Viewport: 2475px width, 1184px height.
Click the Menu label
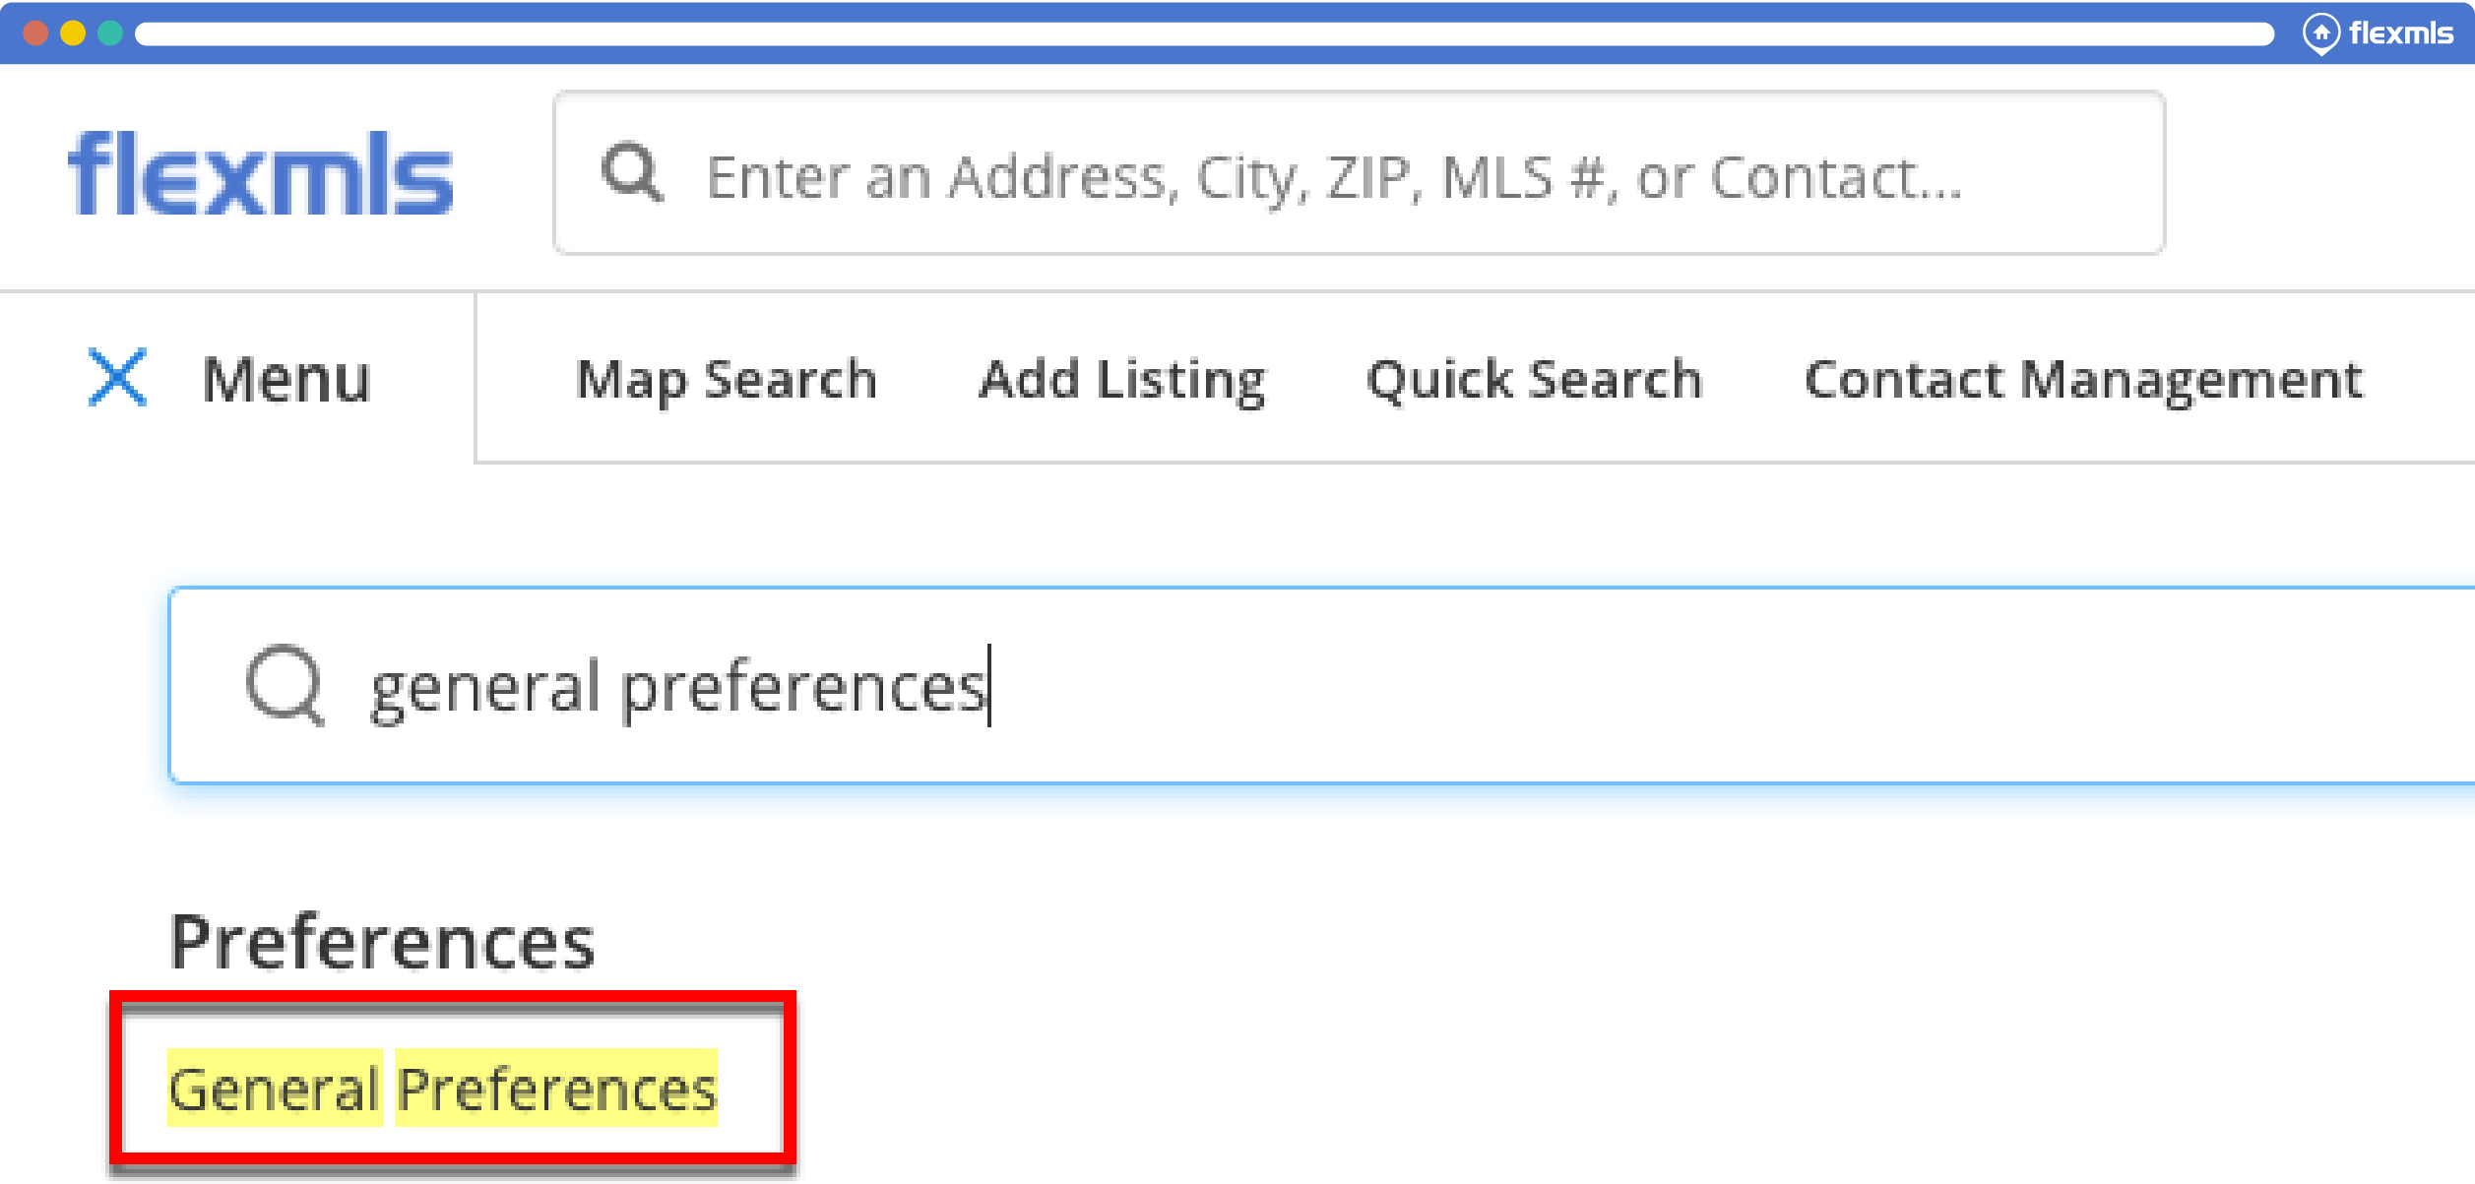(x=286, y=379)
